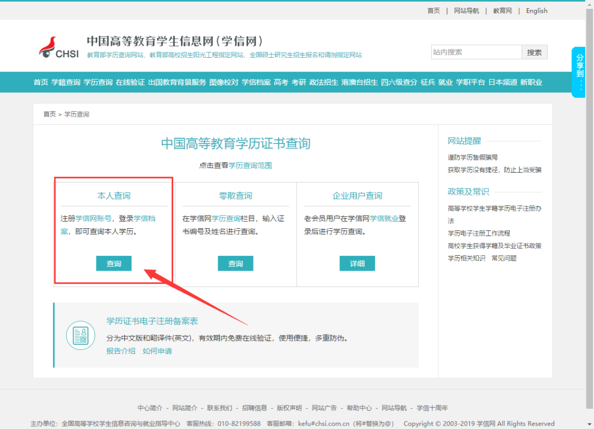Click the registration form document icon

point(80,335)
